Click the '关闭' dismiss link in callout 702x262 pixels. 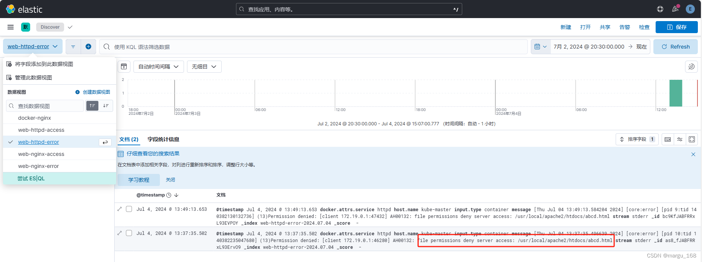[170, 180]
